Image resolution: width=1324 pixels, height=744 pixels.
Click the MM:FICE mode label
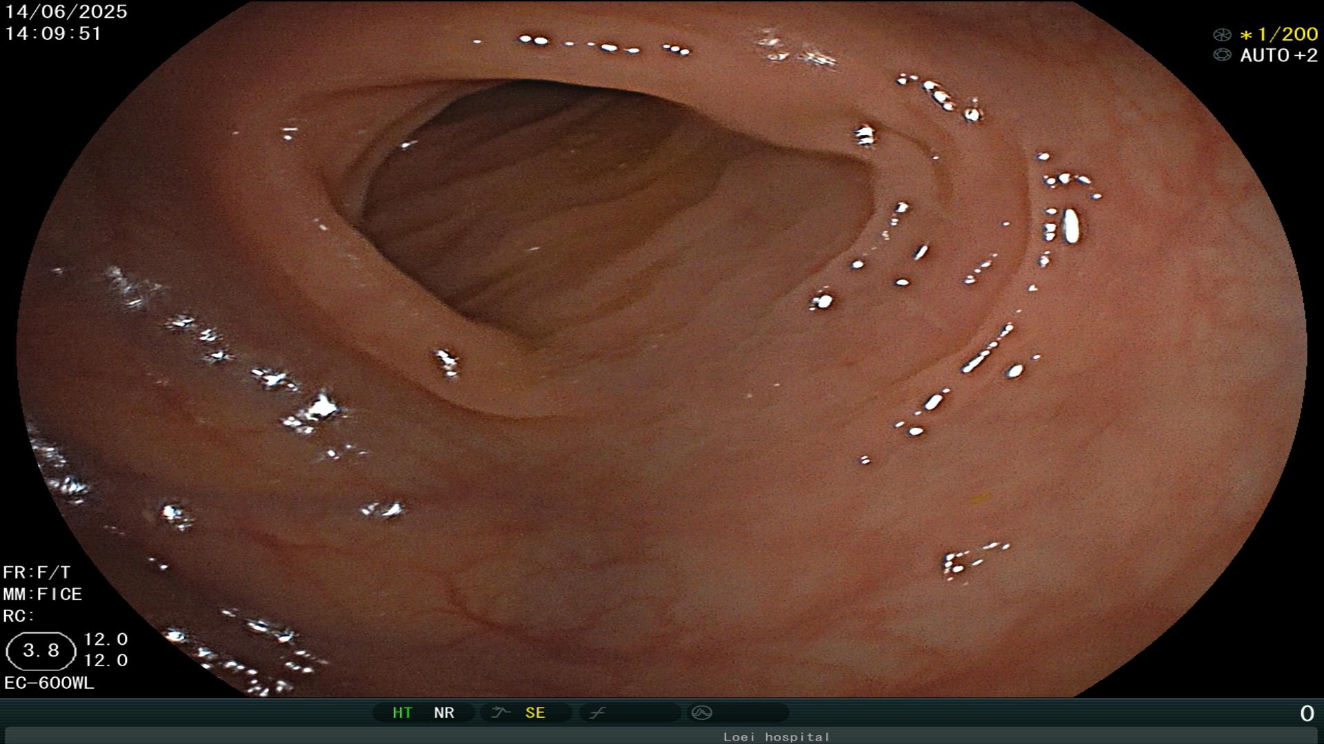[x=43, y=594]
